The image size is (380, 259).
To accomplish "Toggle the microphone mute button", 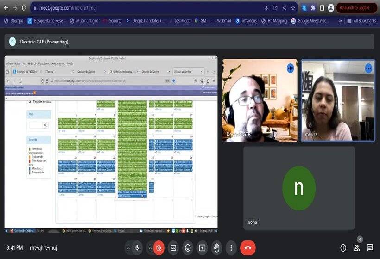I will (x=137, y=248).
